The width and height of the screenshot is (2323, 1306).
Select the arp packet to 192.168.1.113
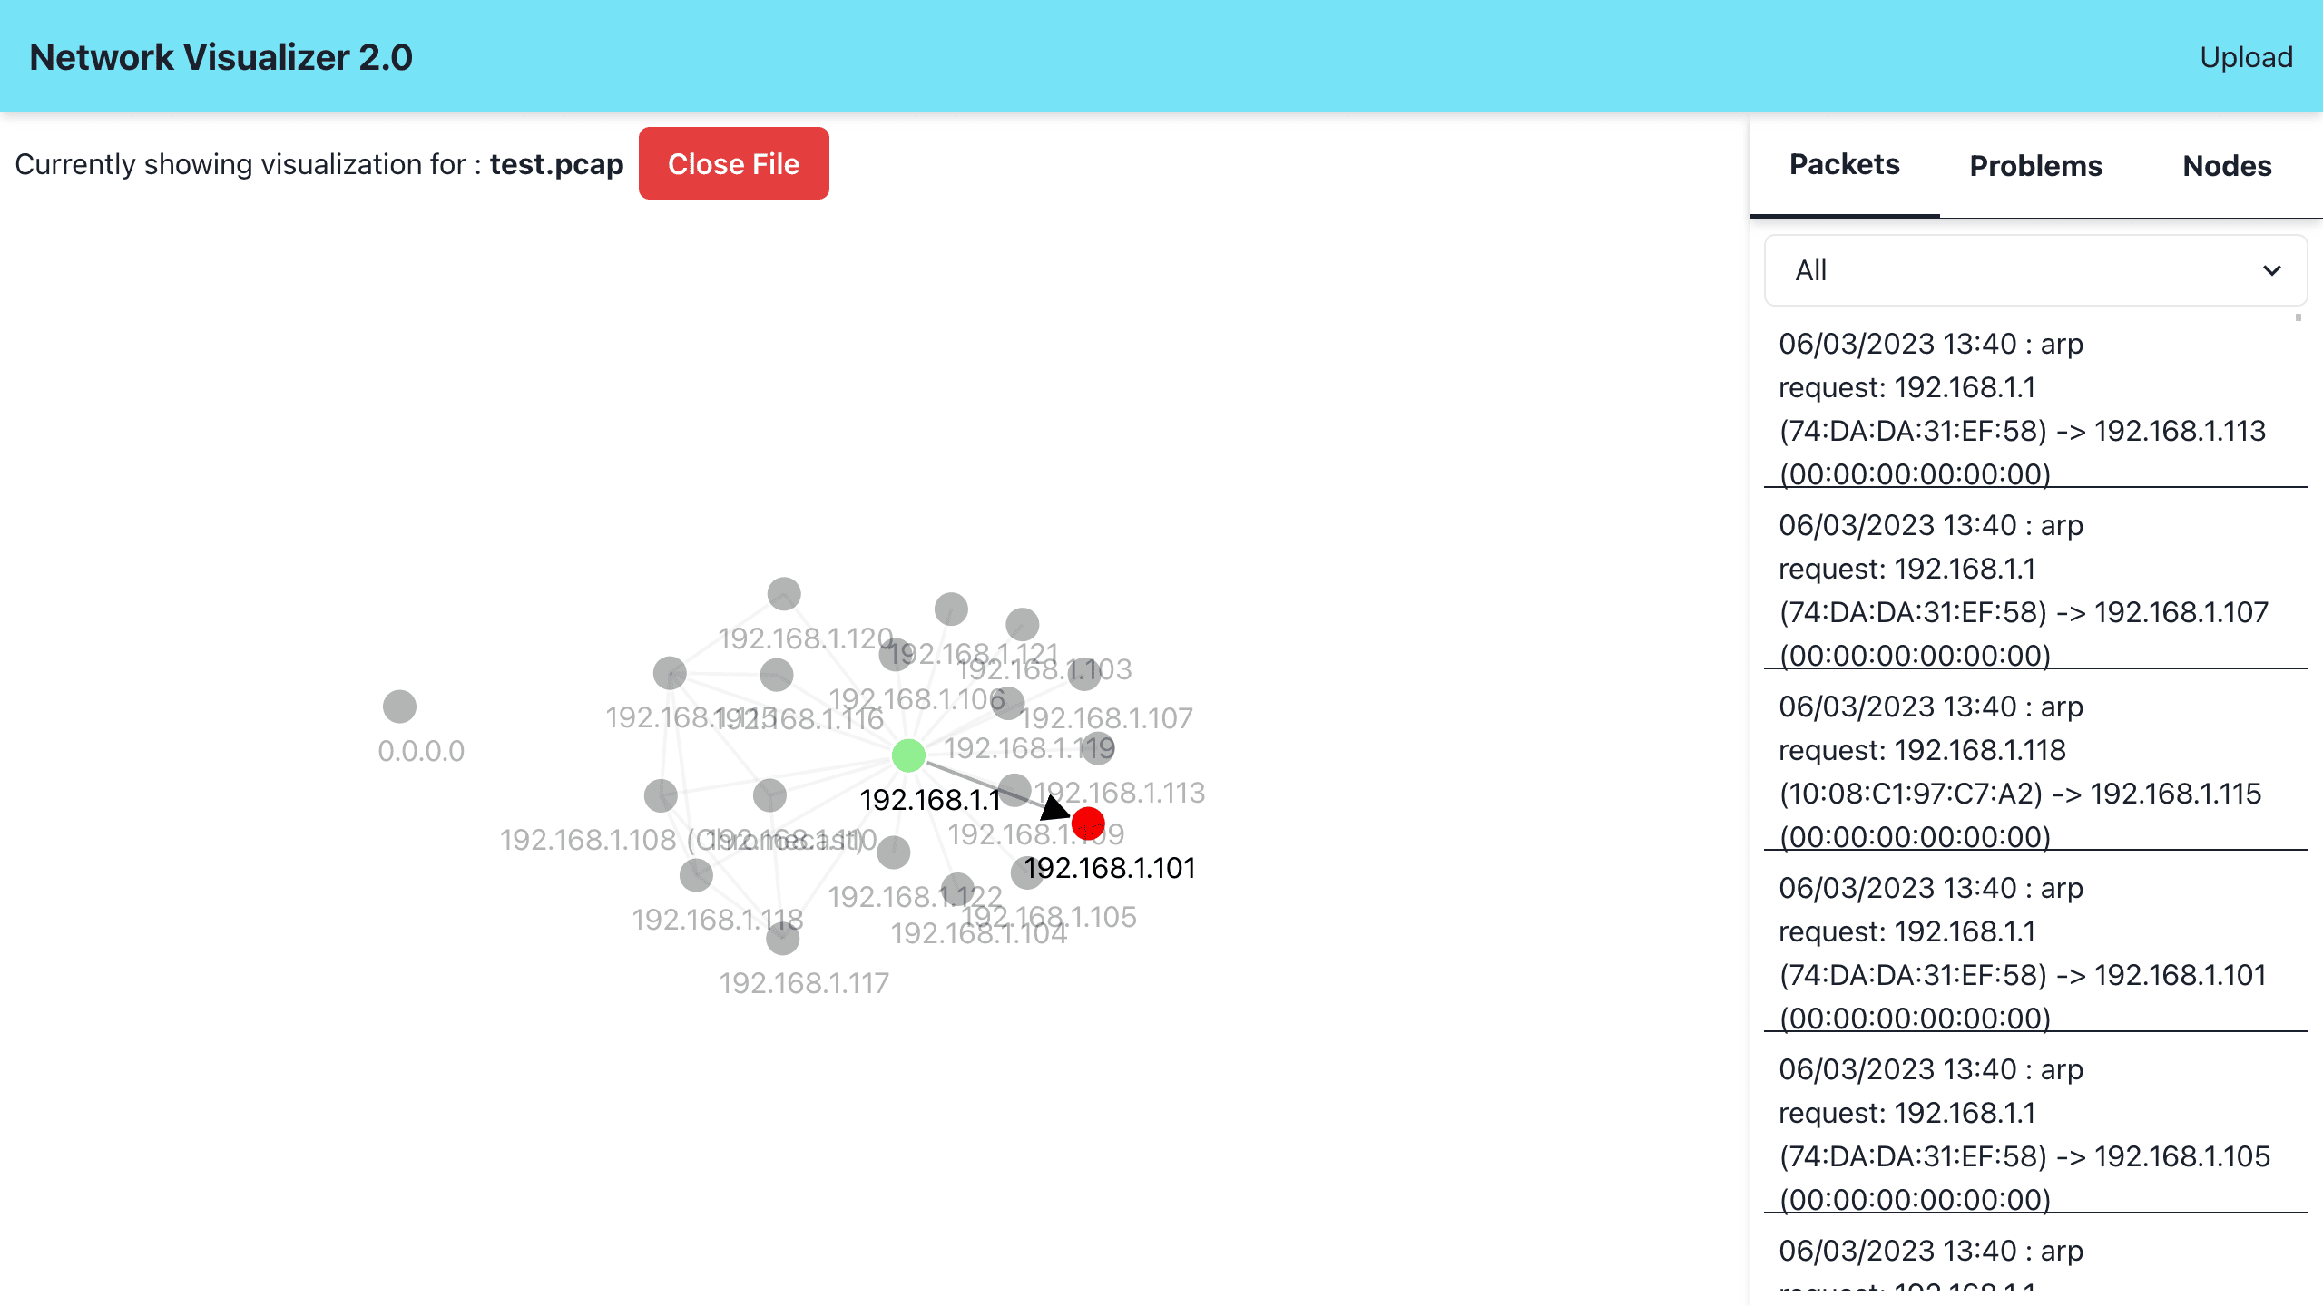(2035, 408)
